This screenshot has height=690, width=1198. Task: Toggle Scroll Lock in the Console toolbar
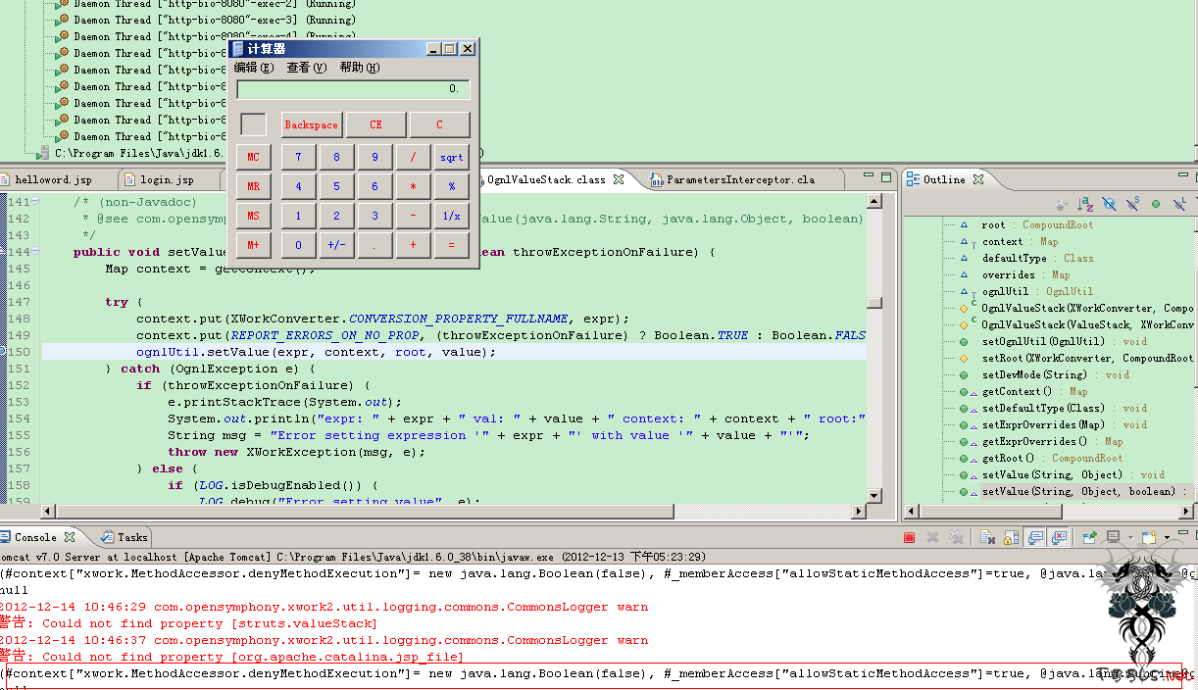tap(1011, 537)
